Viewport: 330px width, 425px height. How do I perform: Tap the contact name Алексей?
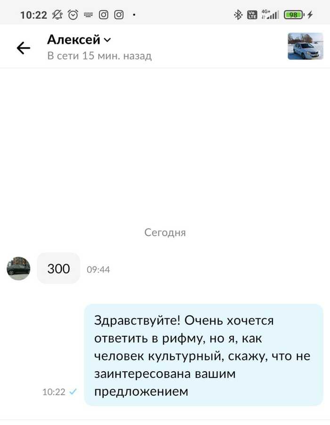(74, 40)
